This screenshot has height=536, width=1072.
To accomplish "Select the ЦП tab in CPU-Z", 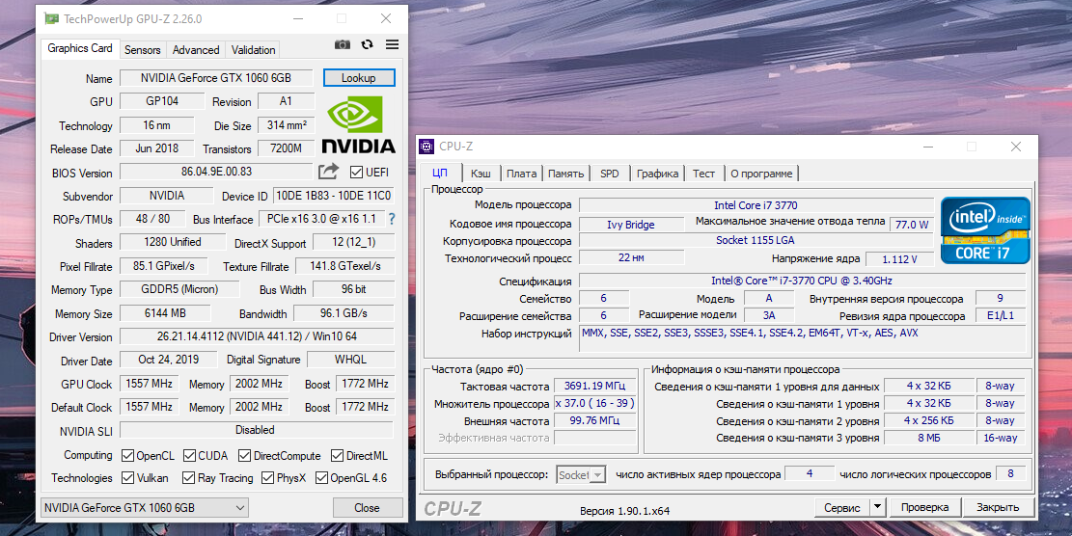I will [x=440, y=173].
